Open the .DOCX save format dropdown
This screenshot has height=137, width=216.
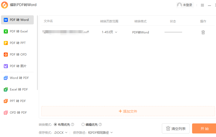(x=61, y=132)
